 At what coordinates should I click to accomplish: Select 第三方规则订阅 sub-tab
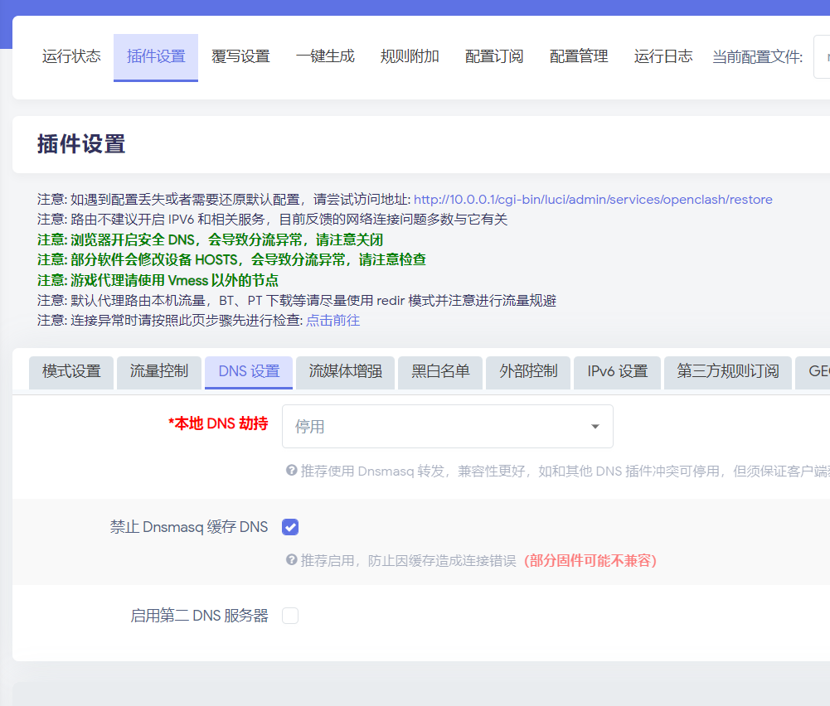728,372
